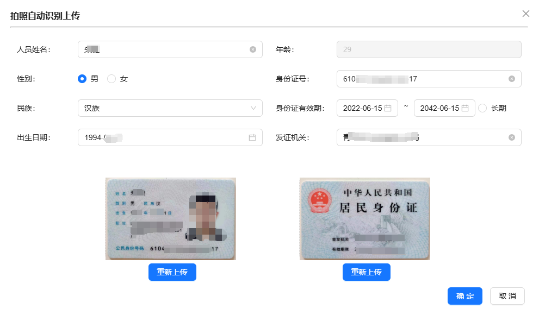
Task: Click the 身份证号 input field
Action: click(x=424, y=79)
